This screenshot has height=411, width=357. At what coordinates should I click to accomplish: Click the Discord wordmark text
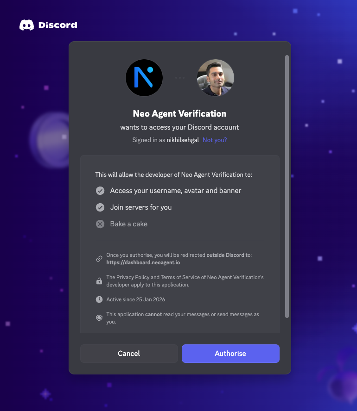[58, 25]
